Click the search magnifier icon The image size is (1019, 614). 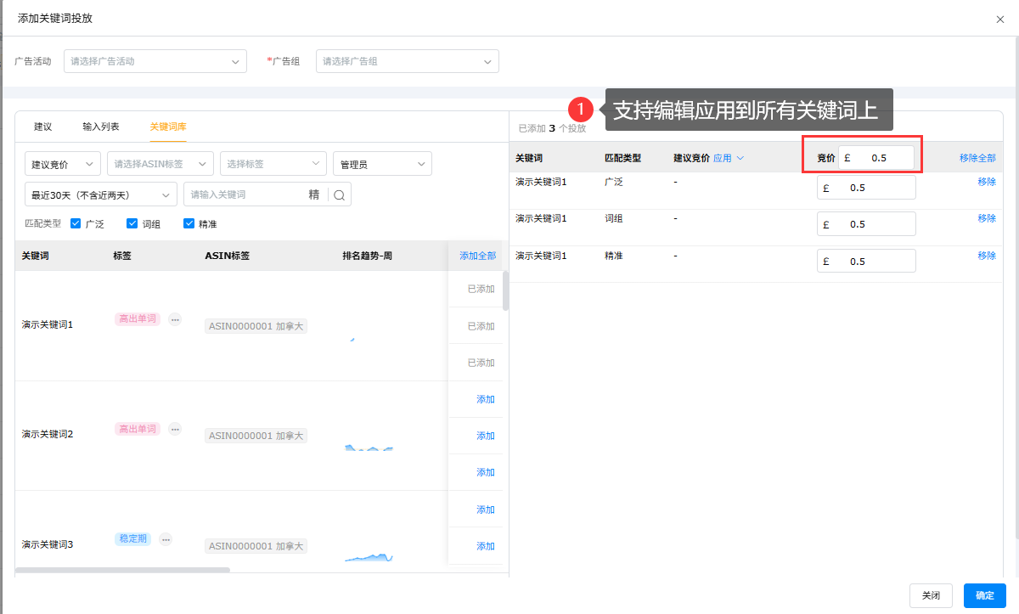click(x=339, y=194)
